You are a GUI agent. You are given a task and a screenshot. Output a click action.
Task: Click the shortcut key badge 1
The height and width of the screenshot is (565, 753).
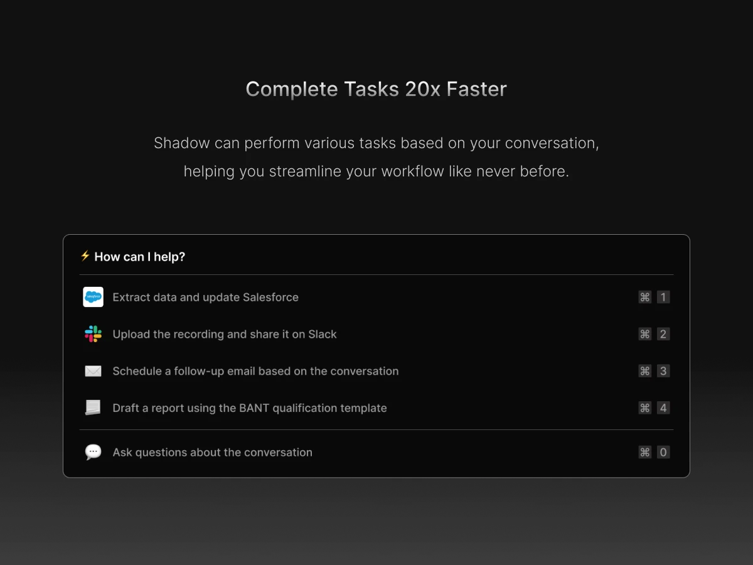pyautogui.click(x=663, y=297)
